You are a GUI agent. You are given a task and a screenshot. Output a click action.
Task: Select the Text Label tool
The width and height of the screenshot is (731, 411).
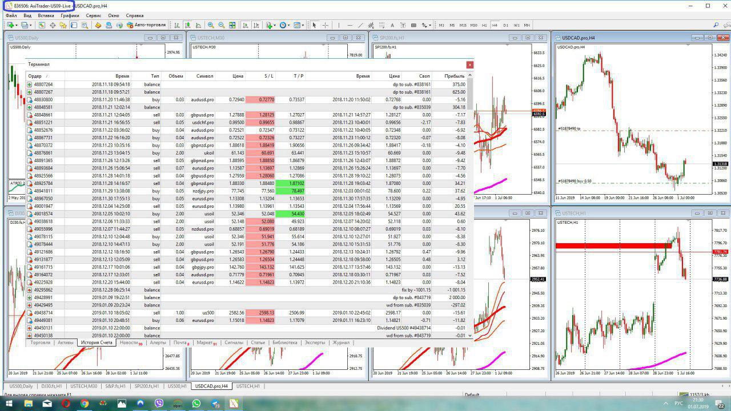(x=403, y=25)
